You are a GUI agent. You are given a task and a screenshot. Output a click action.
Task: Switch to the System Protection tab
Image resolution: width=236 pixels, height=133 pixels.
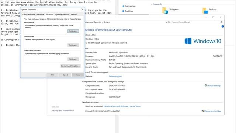click(62, 14)
